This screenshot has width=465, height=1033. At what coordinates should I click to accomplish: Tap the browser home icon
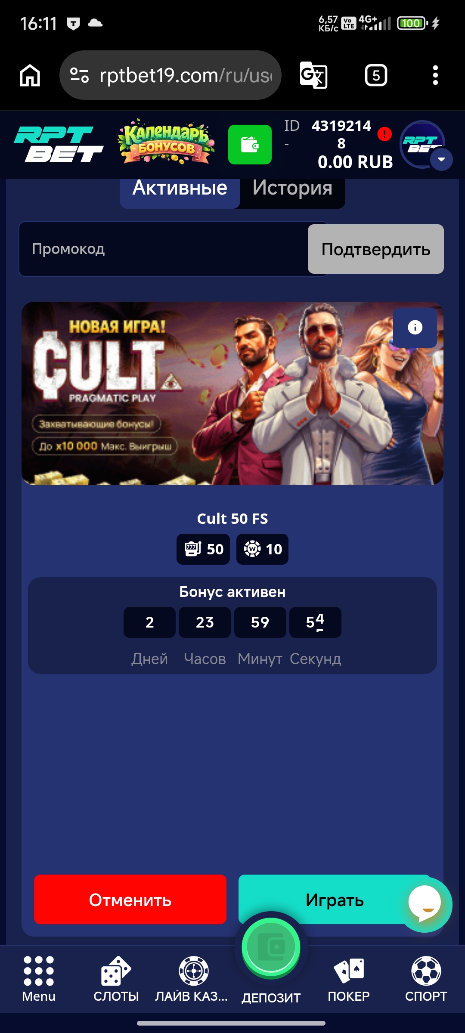30,75
